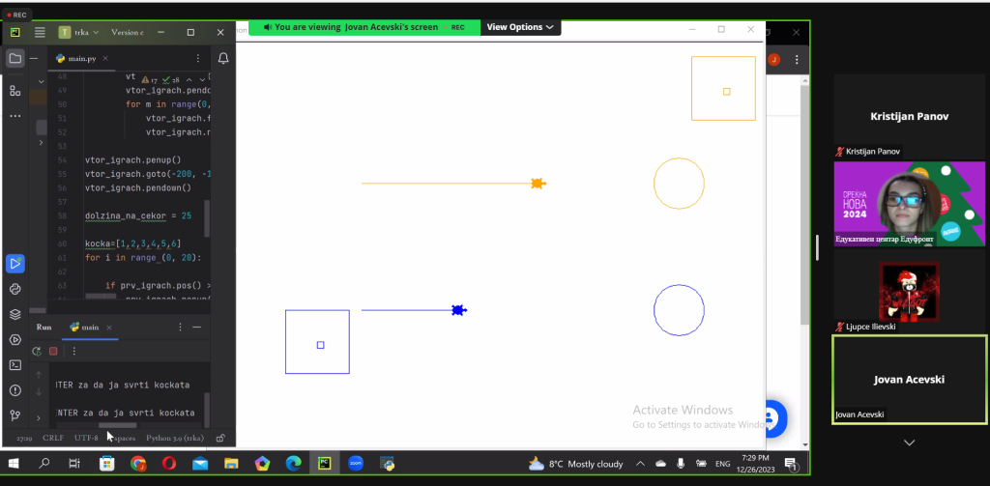Screen dimensions: 990x486
Task: Open the Terminal tool window
Action: coord(15,365)
